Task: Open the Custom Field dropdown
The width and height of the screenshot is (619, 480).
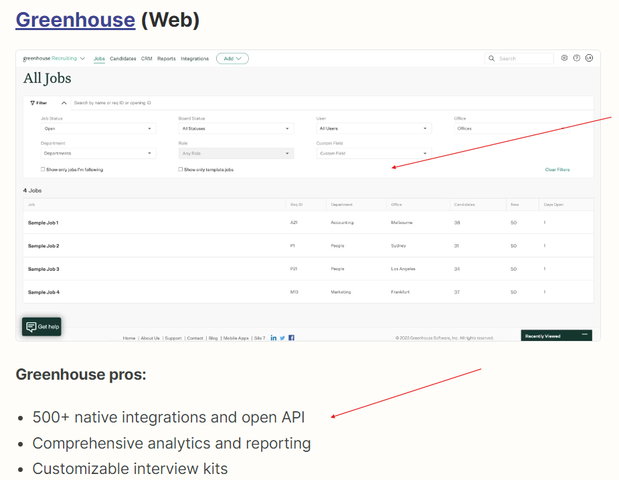Action: coord(374,154)
